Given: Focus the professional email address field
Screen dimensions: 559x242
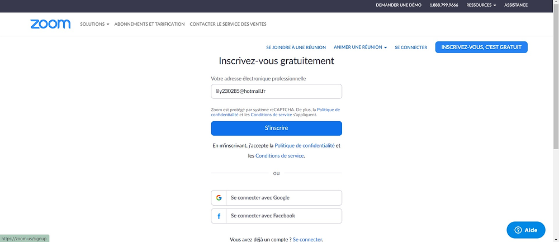Looking at the screenshot, I should click(276, 91).
